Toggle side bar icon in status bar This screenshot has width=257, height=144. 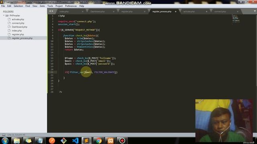pyautogui.click(x=4, y=135)
